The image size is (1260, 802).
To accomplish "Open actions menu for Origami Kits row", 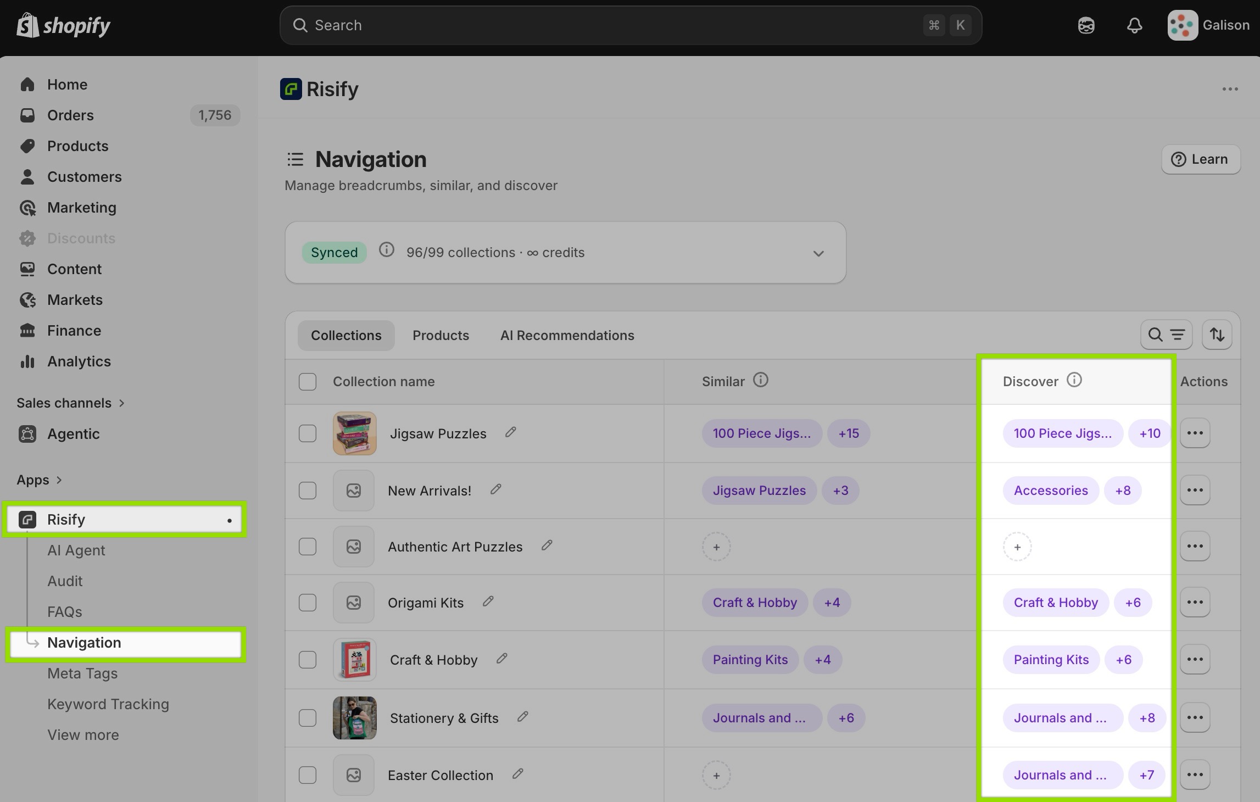I will pyautogui.click(x=1195, y=603).
